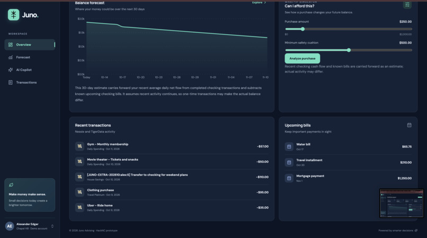The image size is (427, 238).
Task: Click the simulator settings sliders icon
Action: [407, 4]
